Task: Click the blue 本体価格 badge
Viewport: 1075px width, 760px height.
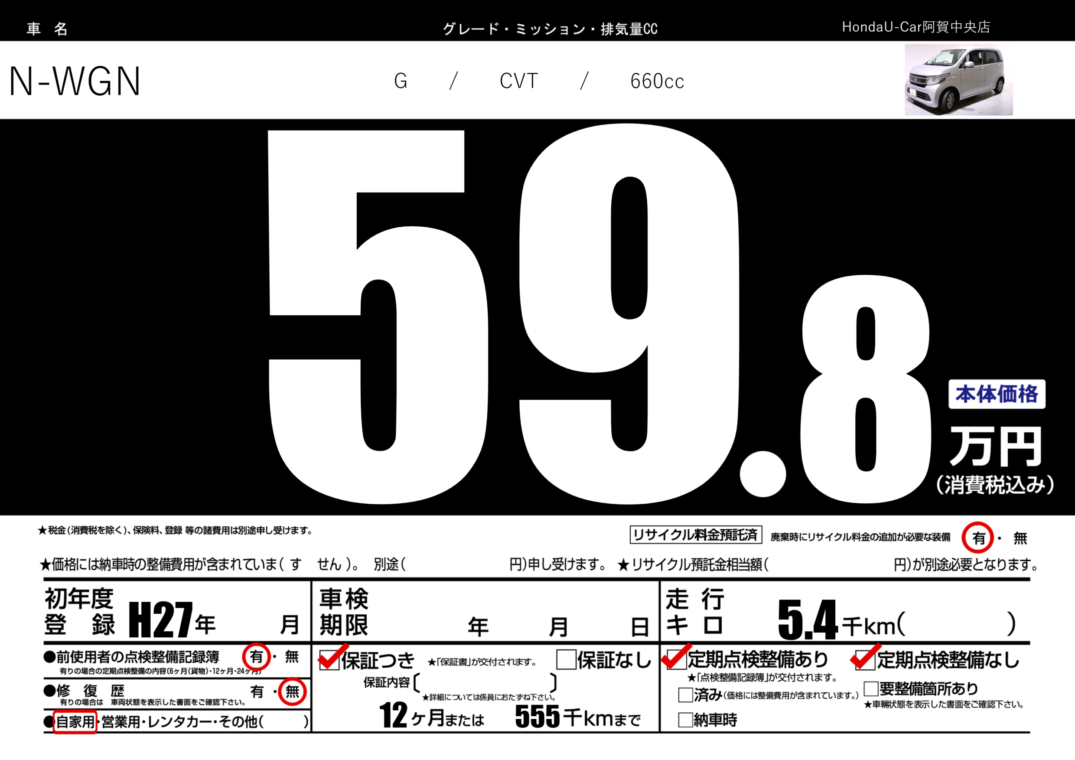Action: click(x=997, y=394)
